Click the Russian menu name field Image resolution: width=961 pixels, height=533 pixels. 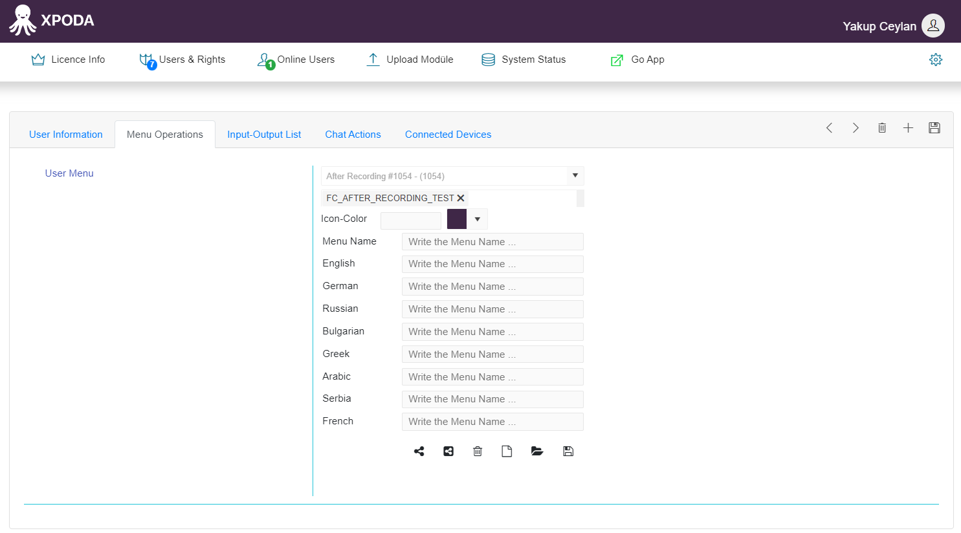tap(492, 309)
